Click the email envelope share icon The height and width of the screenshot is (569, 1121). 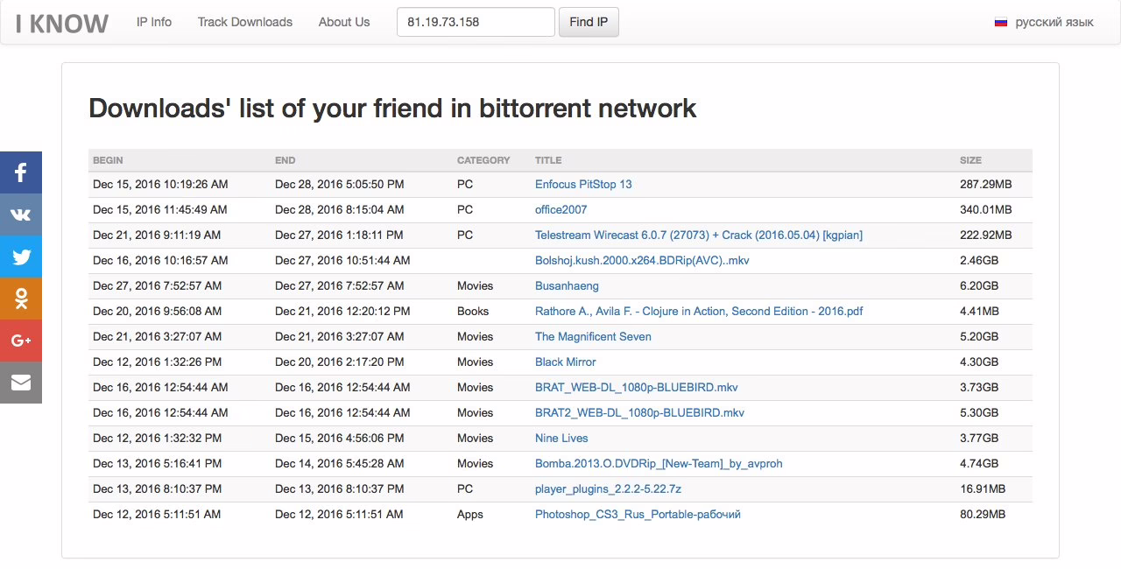[21, 383]
